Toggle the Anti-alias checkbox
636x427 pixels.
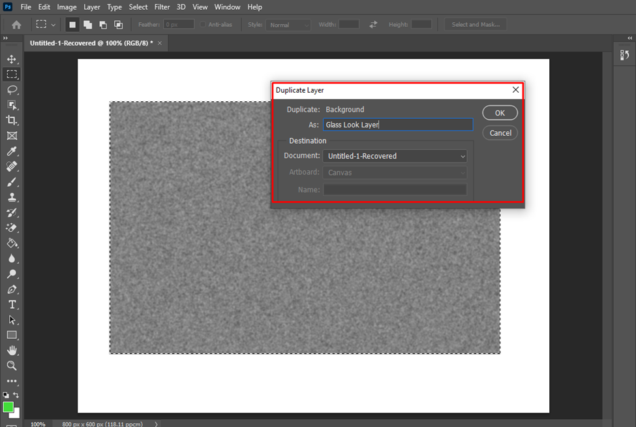(203, 25)
